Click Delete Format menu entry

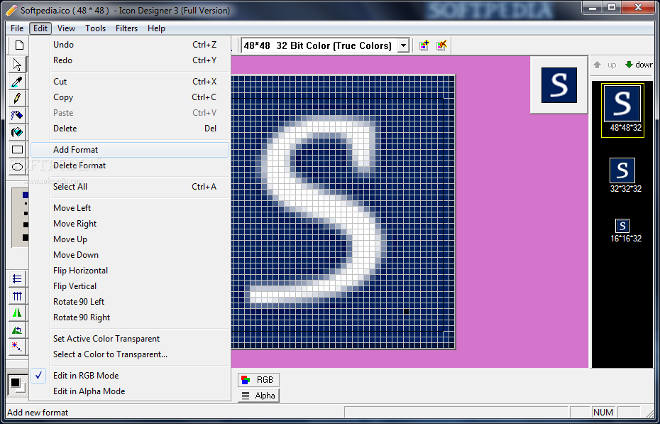[x=130, y=165]
